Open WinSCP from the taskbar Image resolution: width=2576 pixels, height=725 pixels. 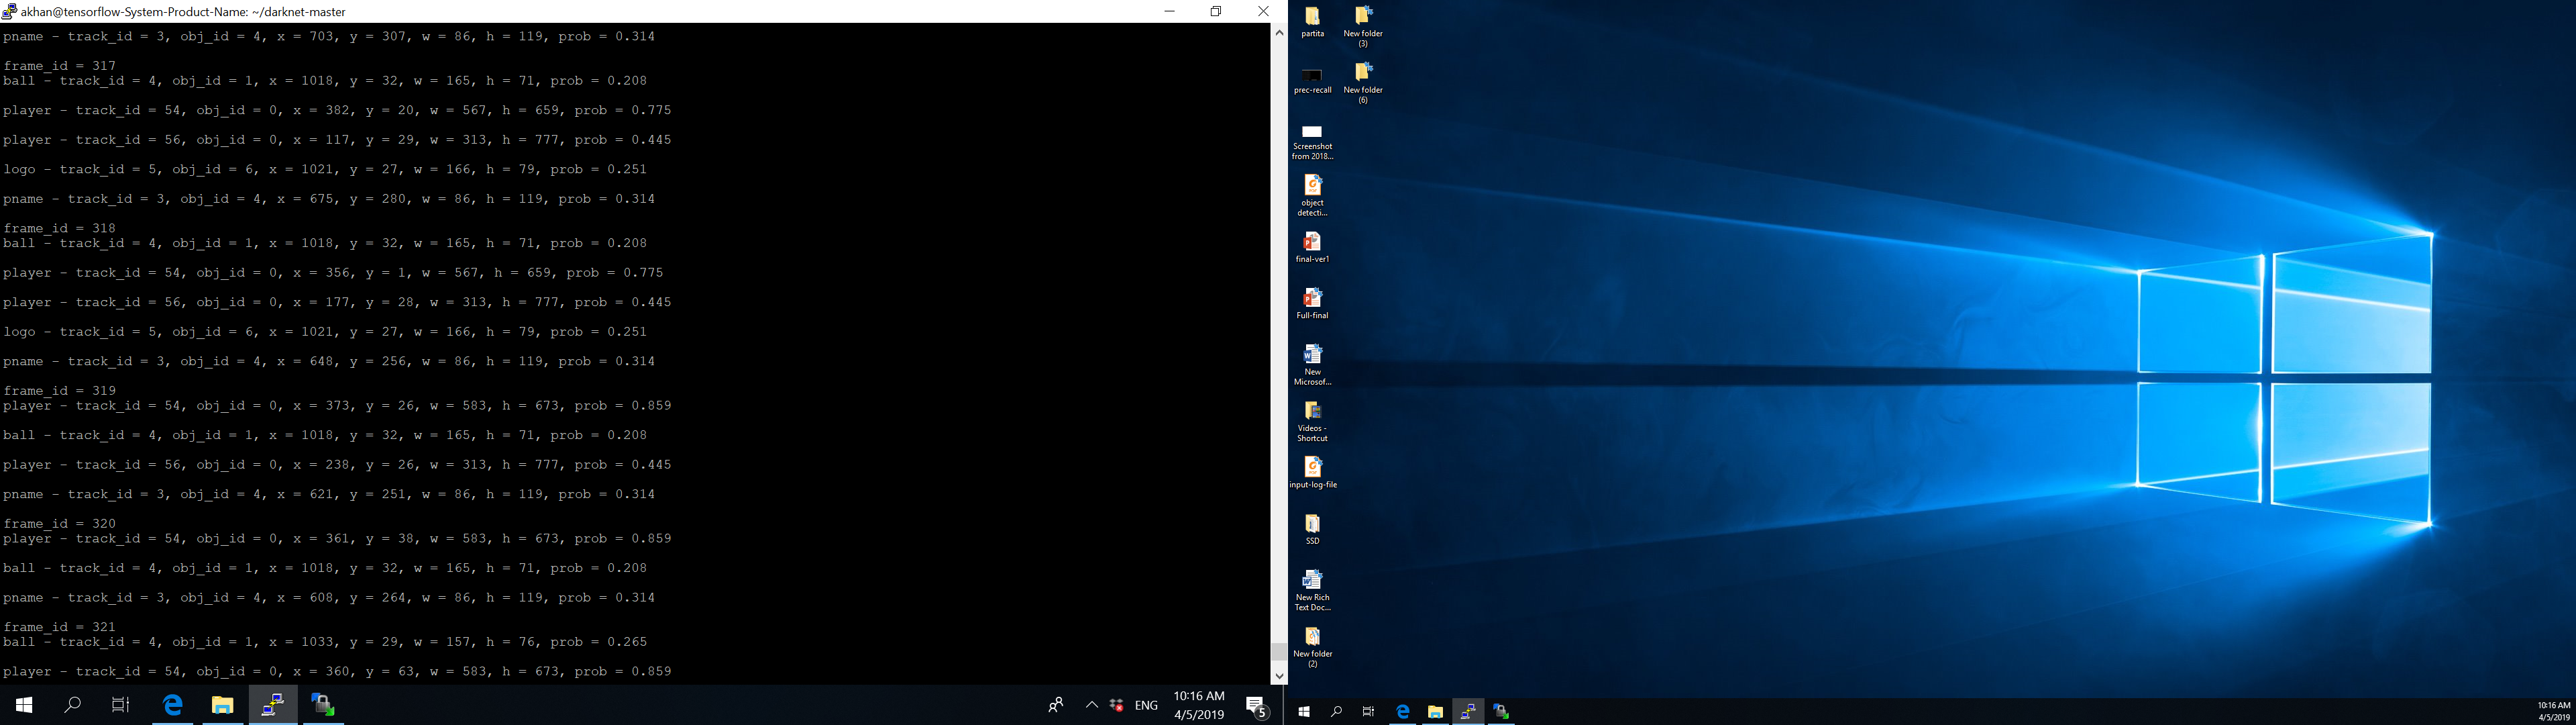pyautogui.click(x=322, y=704)
